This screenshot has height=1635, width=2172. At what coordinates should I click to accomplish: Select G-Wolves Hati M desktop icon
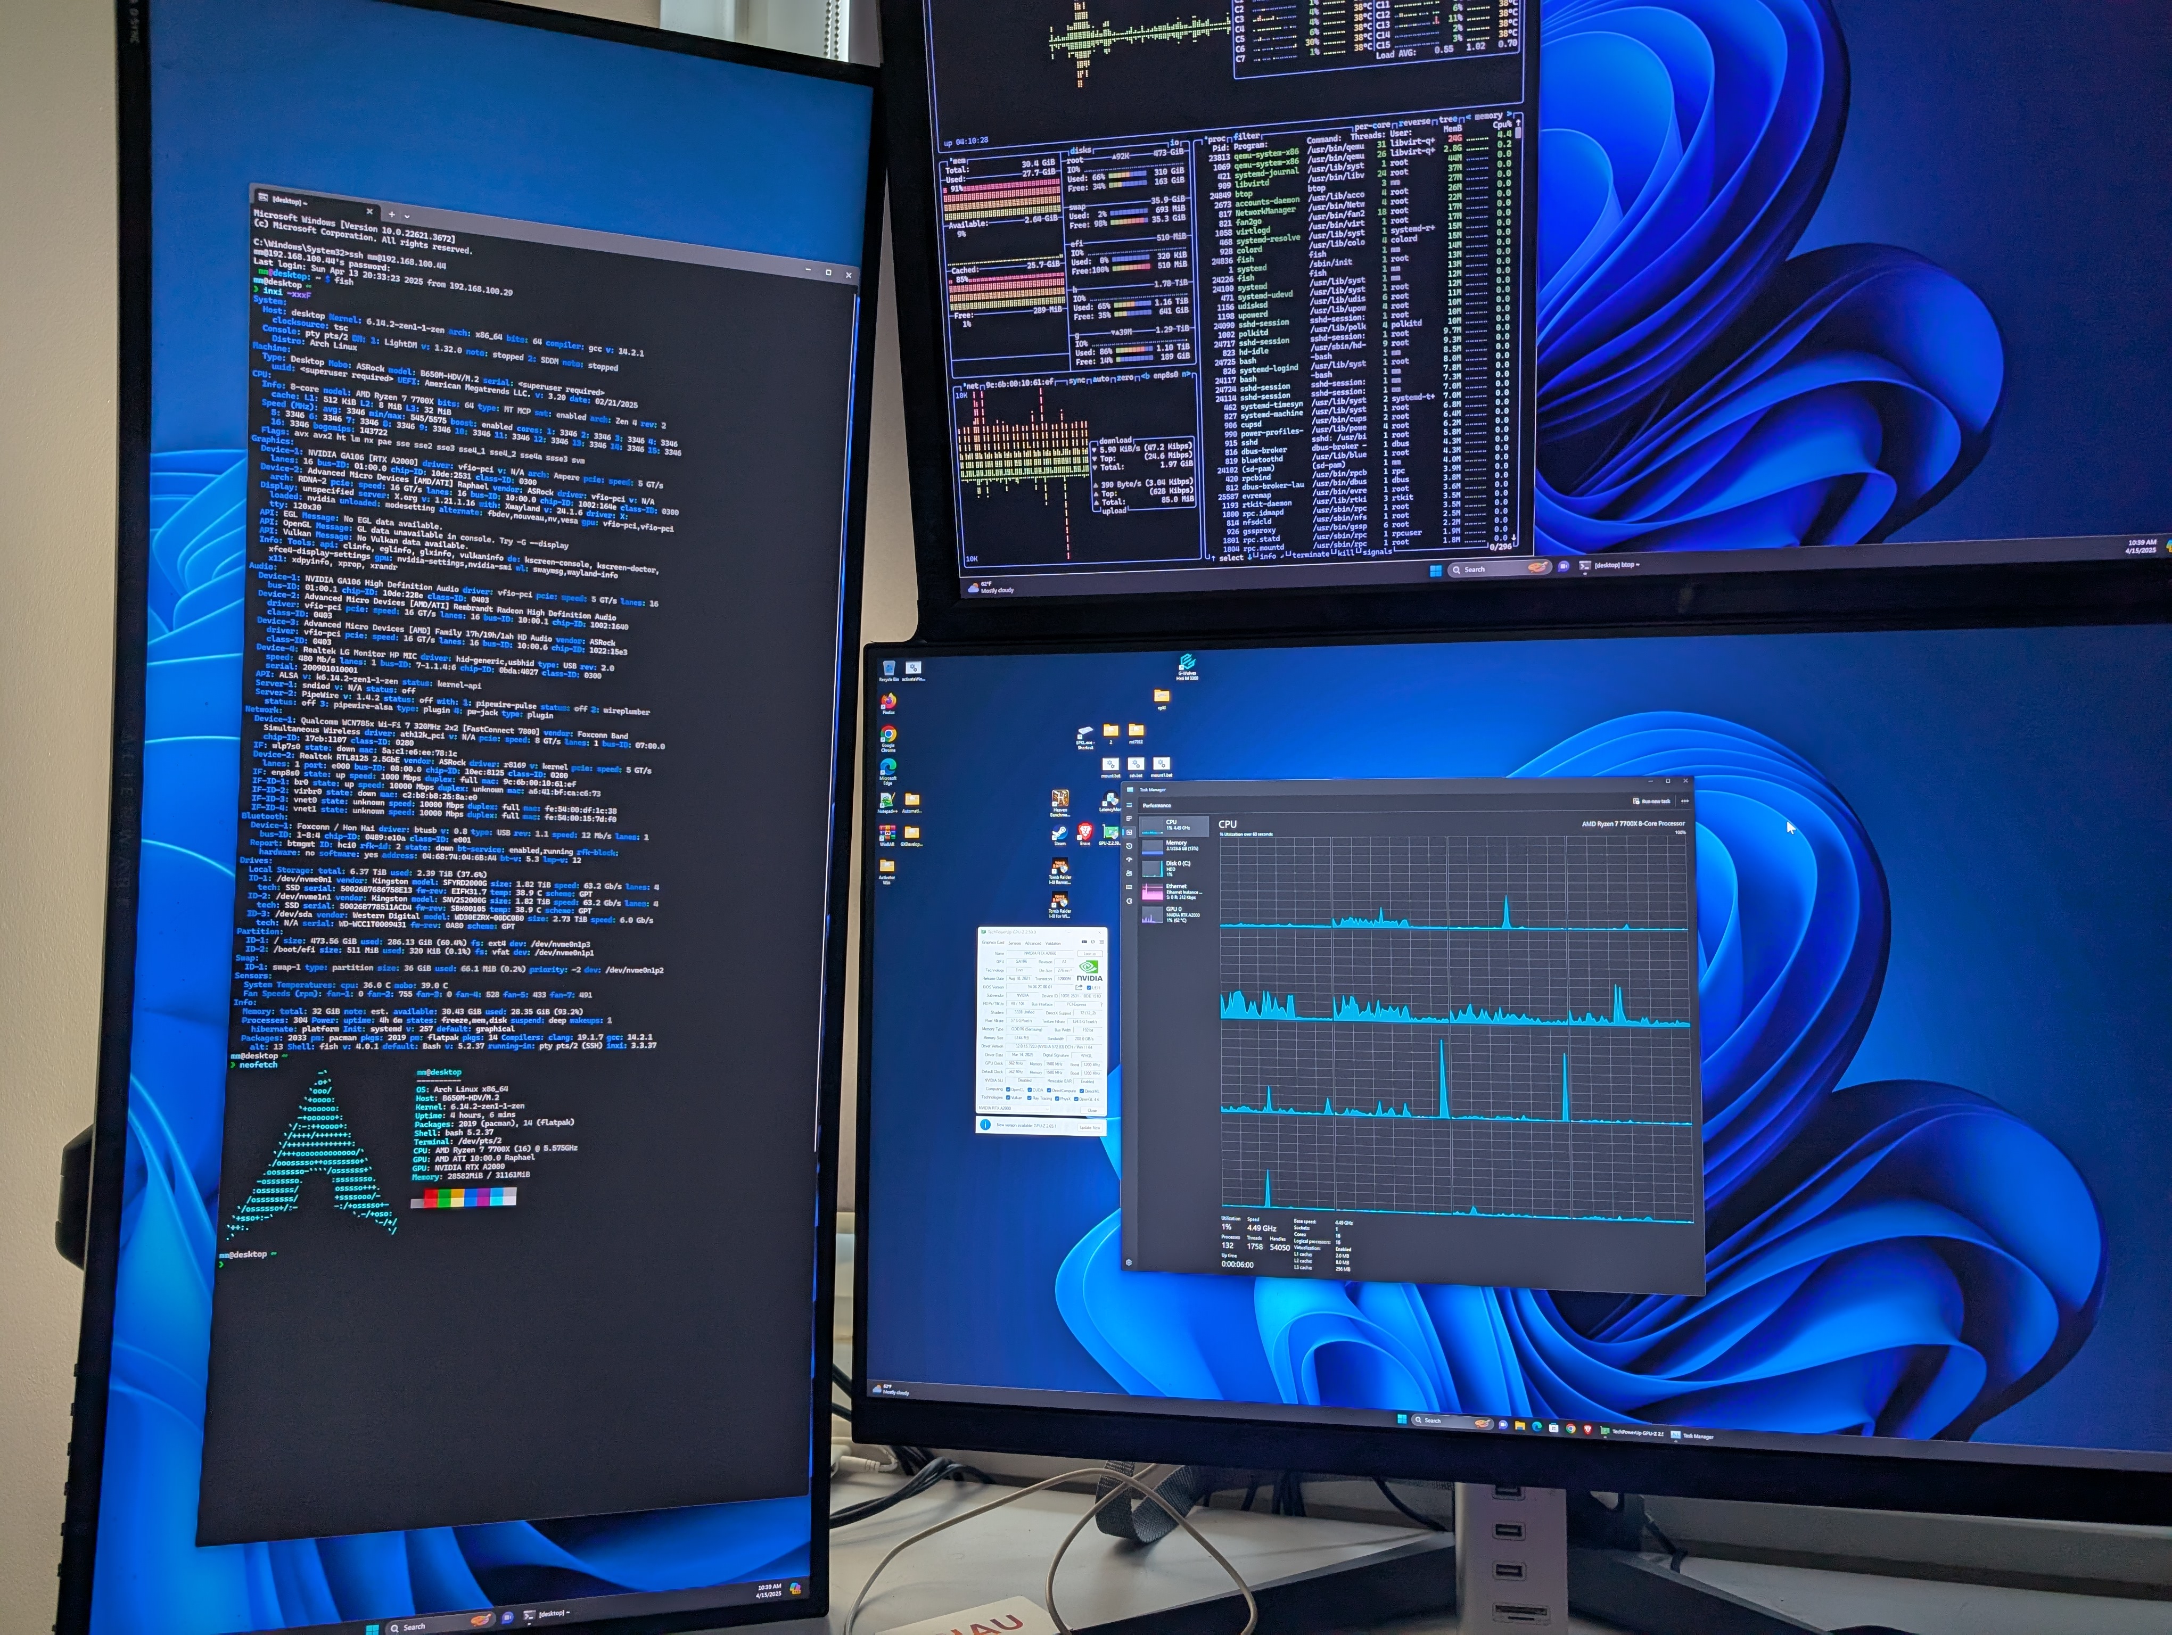[x=1188, y=668]
